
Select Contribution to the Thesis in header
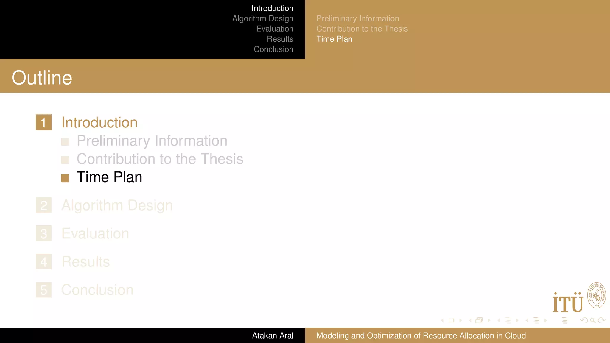pyautogui.click(x=362, y=29)
